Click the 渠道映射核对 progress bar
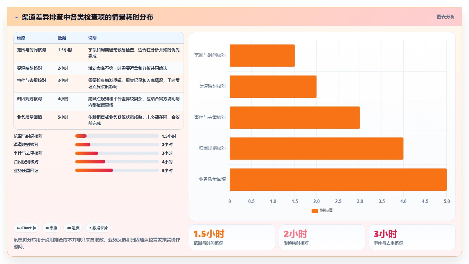The height and width of the screenshot is (264, 469). (x=117, y=145)
